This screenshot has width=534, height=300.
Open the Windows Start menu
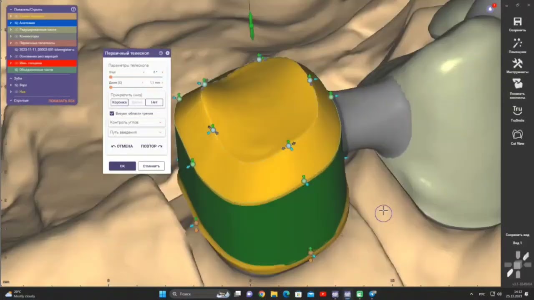[x=162, y=294]
